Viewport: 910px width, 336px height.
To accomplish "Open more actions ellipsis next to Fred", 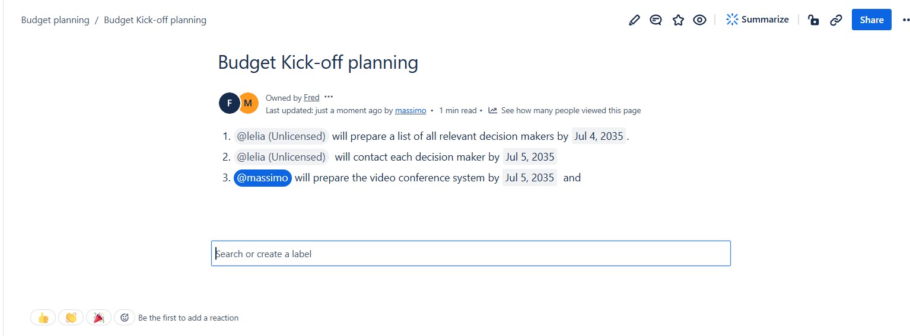I will pyautogui.click(x=329, y=97).
